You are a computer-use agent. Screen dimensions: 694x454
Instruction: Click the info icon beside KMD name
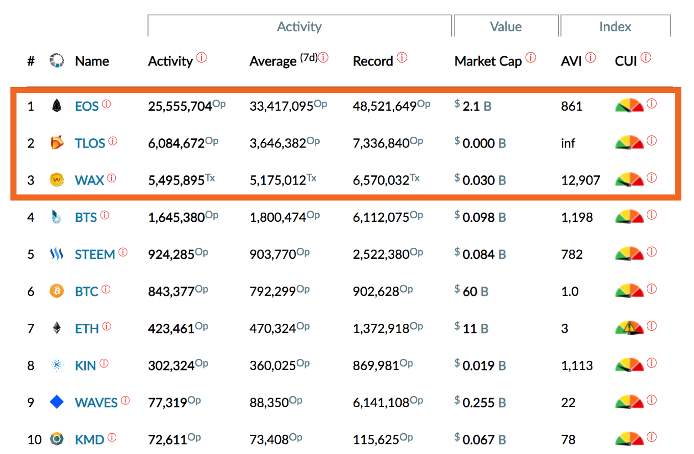tap(112, 437)
